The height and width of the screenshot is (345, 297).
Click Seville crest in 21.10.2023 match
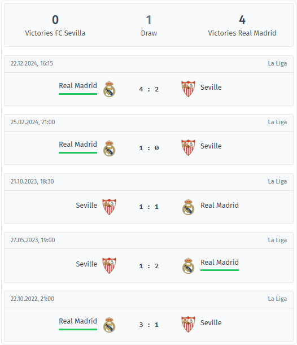109,207
